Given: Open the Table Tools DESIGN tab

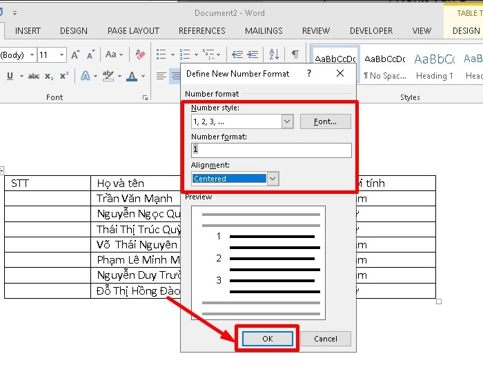Looking at the screenshot, I should click(466, 31).
